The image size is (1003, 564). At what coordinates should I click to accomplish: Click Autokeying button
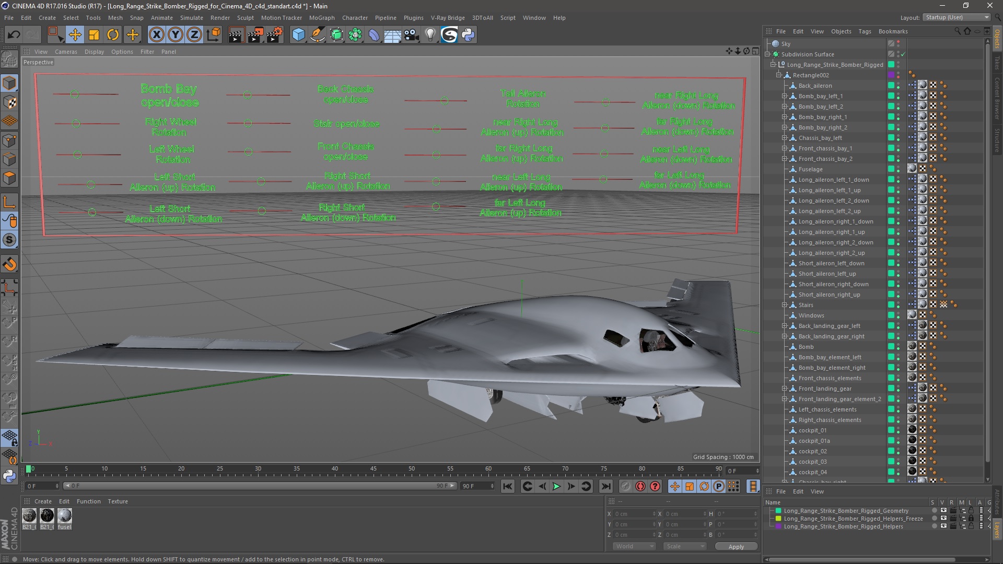tap(640, 486)
